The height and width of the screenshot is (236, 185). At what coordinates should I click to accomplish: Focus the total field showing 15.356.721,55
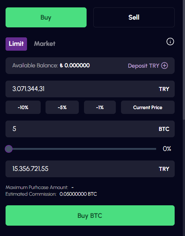pos(90,169)
